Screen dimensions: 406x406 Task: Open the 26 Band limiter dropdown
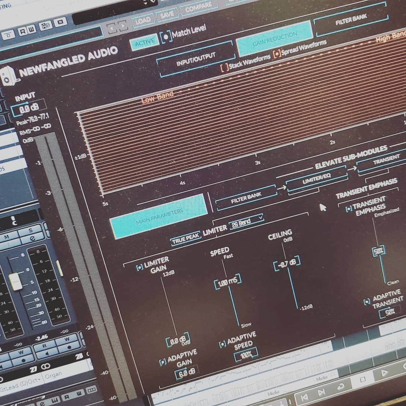246,221
